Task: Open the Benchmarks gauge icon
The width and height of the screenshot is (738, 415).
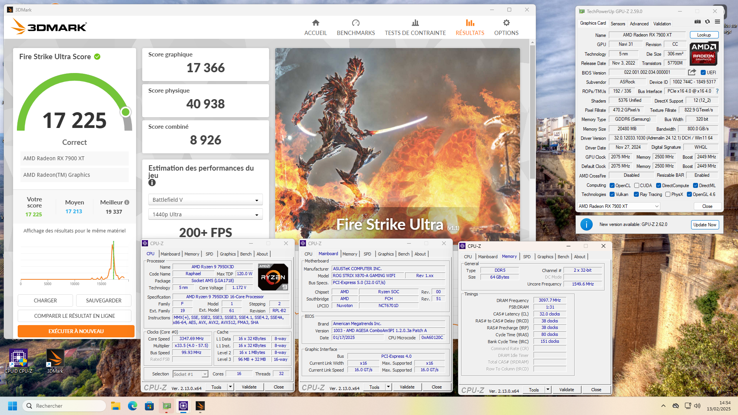Action: click(356, 23)
